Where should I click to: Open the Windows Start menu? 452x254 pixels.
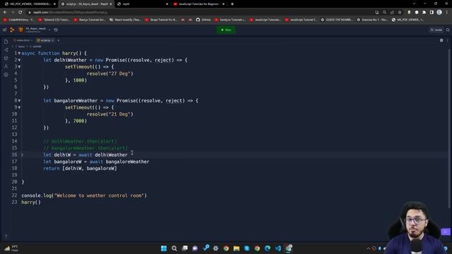164,248
